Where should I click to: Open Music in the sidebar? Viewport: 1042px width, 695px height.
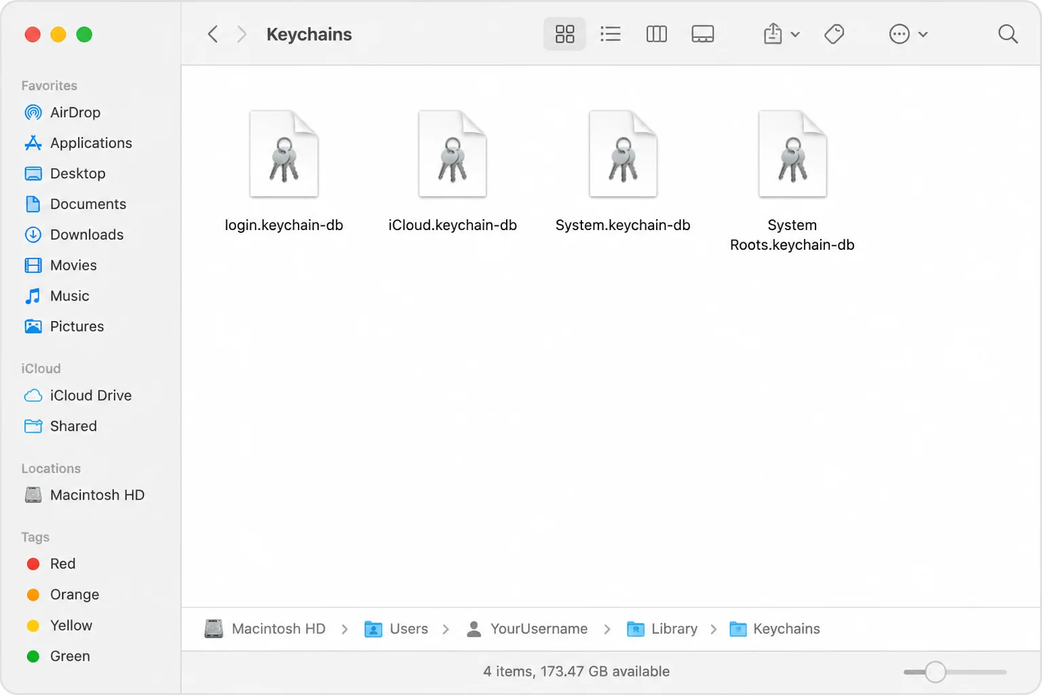tap(57, 296)
